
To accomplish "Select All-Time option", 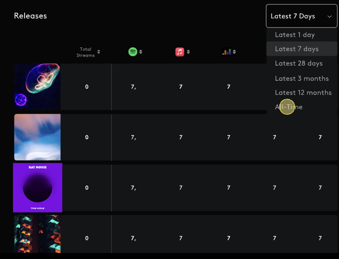I will click(289, 107).
